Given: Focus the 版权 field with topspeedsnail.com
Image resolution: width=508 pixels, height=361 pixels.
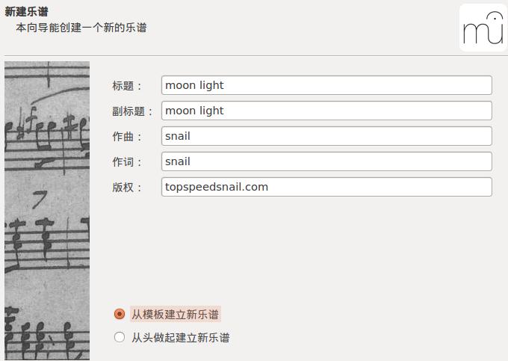Looking at the screenshot, I should point(326,187).
